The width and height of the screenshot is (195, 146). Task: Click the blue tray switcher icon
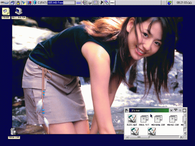coord(78,3)
